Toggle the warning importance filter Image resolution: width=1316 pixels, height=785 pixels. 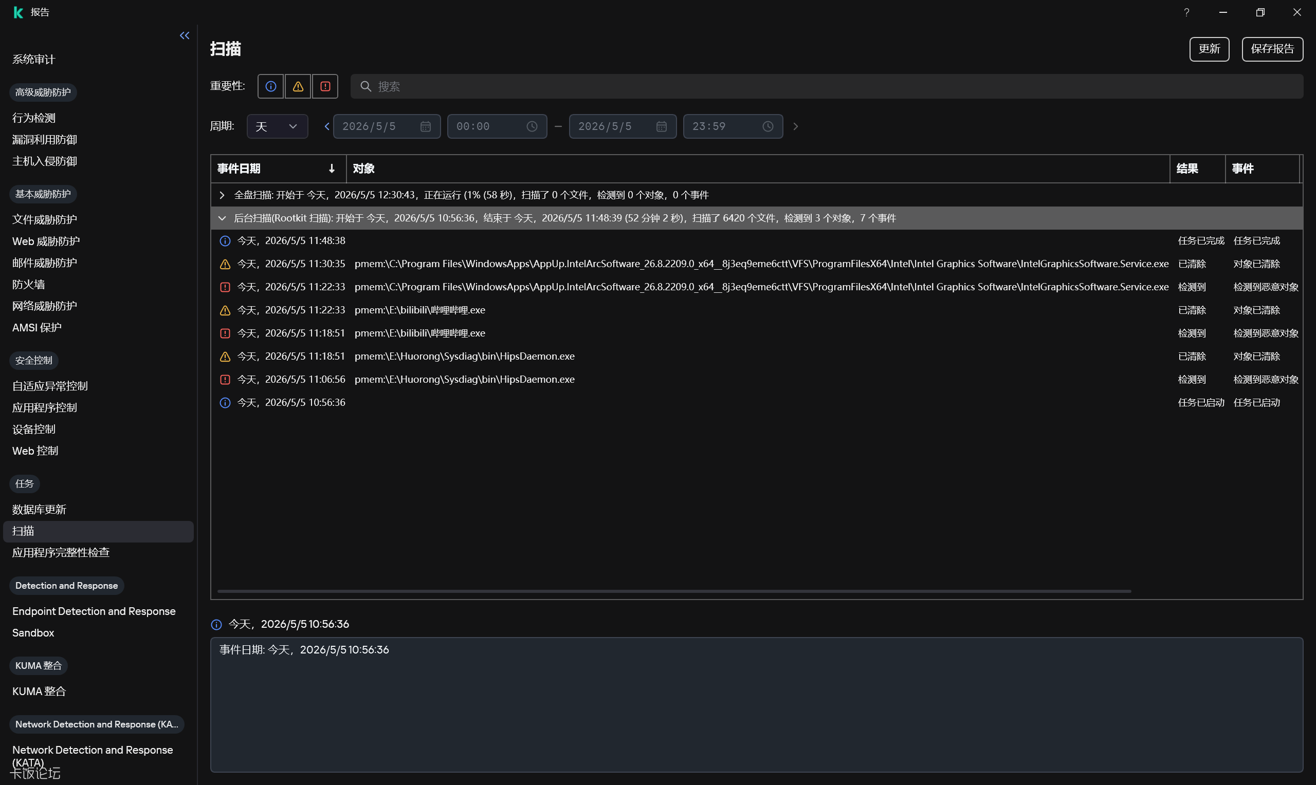coord(298,86)
